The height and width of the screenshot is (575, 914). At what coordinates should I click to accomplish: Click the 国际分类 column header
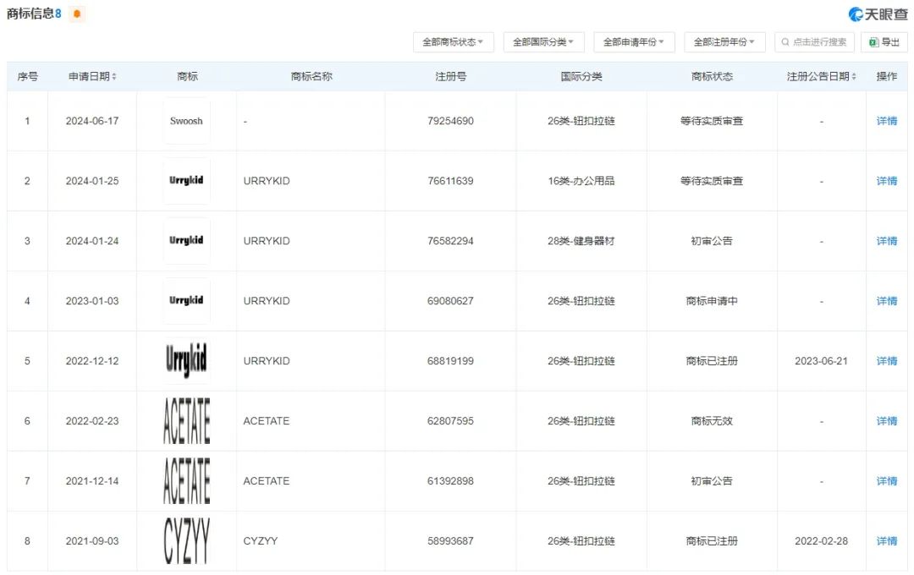pos(581,76)
